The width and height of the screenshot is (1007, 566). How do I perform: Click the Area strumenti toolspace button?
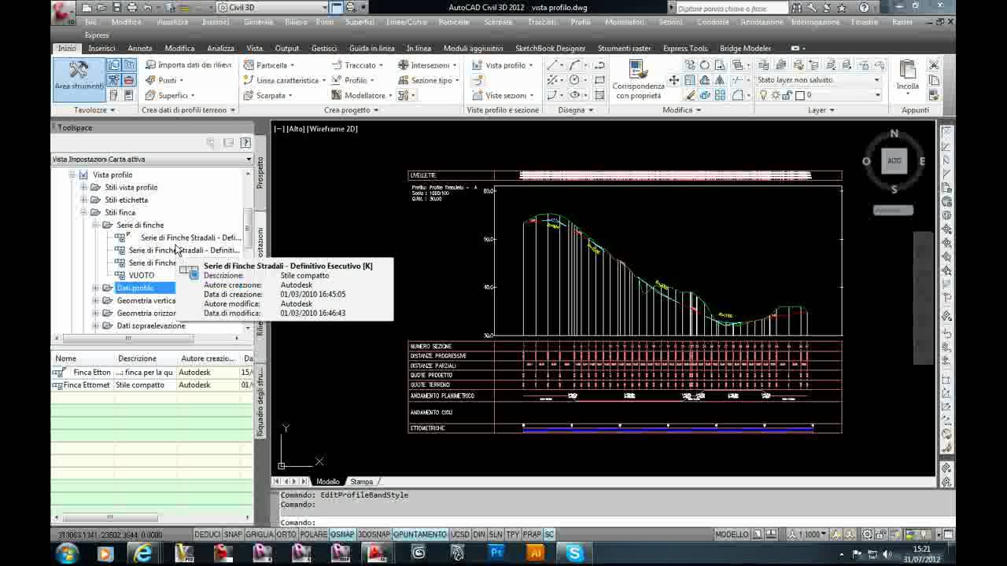click(79, 79)
